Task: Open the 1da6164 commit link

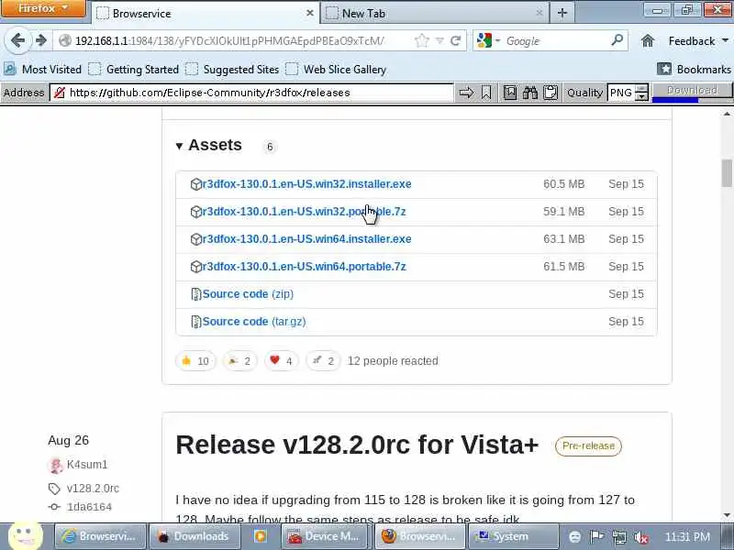Action: [x=89, y=507]
